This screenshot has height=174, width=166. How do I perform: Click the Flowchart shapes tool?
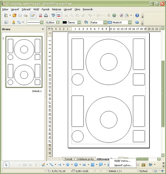click(93, 164)
